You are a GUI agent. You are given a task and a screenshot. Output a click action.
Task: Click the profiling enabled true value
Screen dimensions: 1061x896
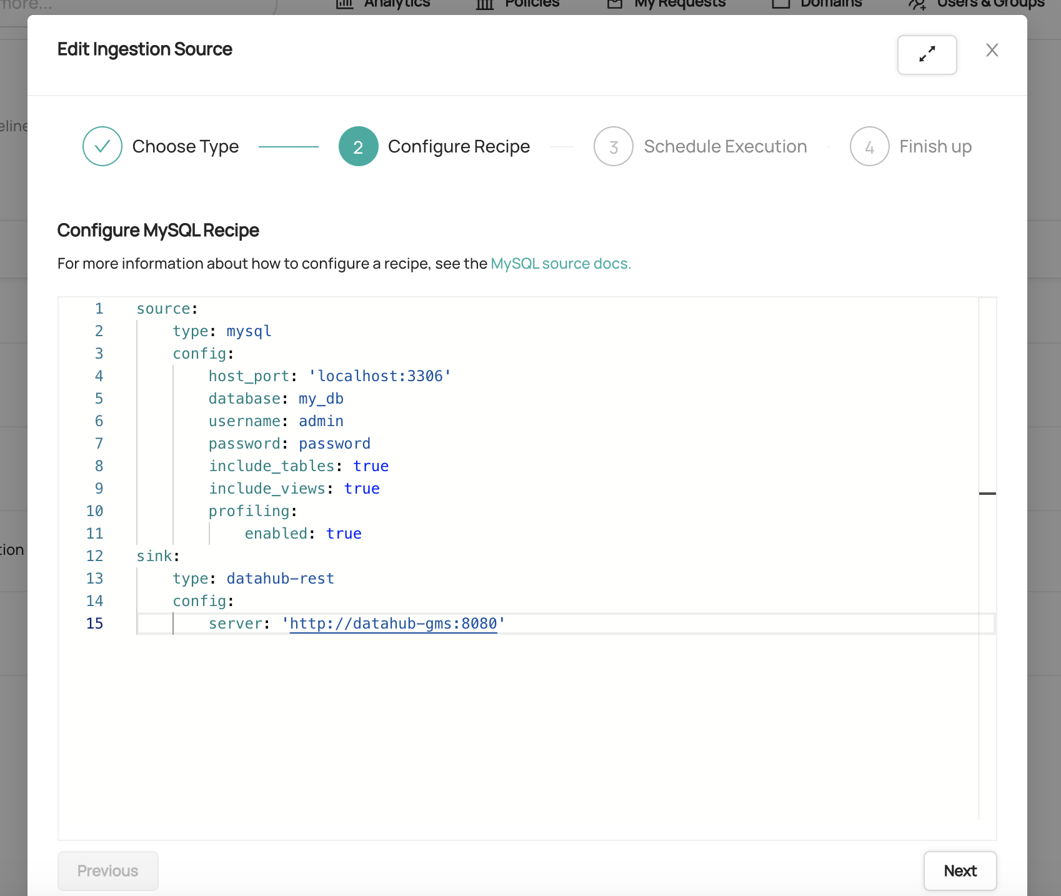344,534
